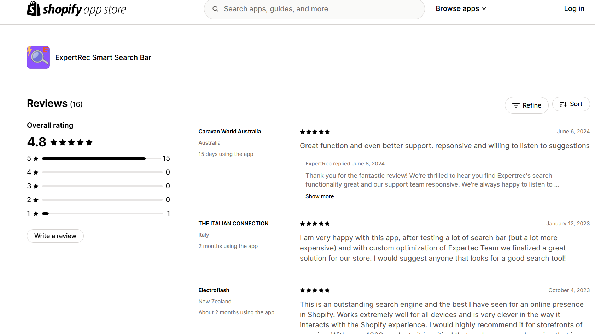Click the Log in link

pyautogui.click(x=574, y=8)
